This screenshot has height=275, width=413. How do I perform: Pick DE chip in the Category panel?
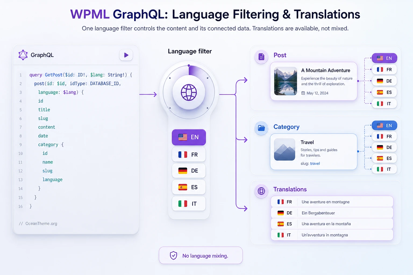click(x=384, y=147)
